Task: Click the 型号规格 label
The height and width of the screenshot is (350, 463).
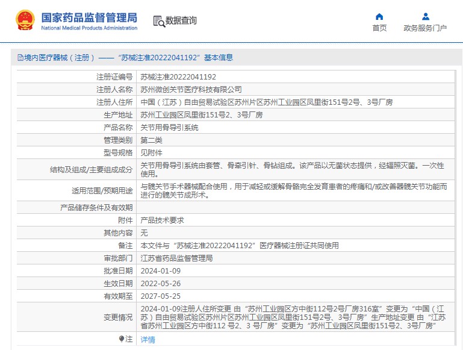Action: pos(118,153)
